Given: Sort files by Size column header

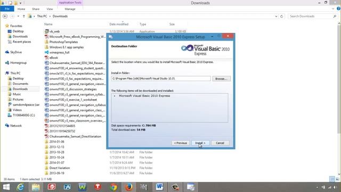Looking at the screenshot, I should coord(172,24).
